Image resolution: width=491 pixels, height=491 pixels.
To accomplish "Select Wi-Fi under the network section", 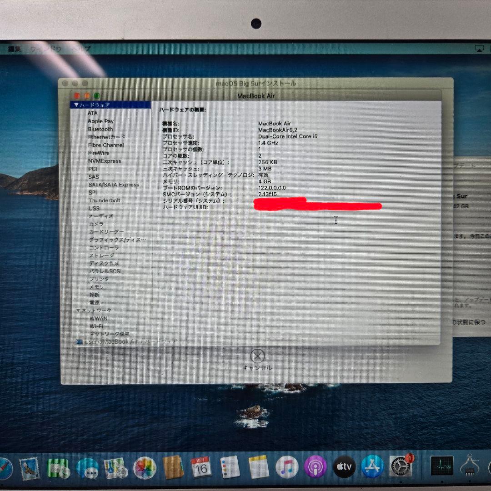I will pyautogui.click(x=96, y=326).
